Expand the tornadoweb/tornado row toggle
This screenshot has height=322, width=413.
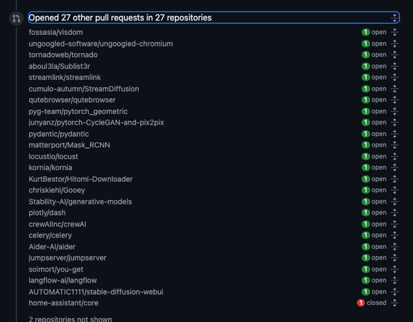(x=394, y=55)
